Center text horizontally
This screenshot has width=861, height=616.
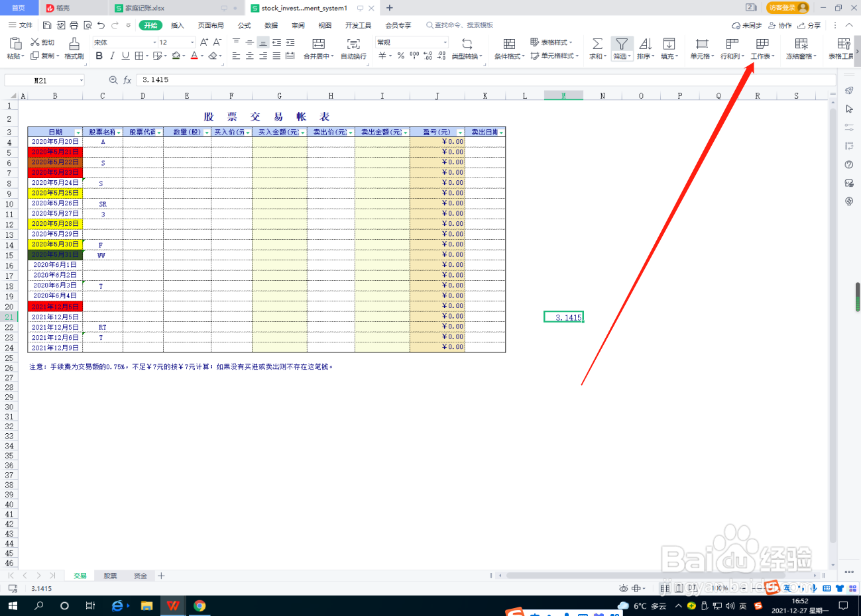tap(250, 56)
